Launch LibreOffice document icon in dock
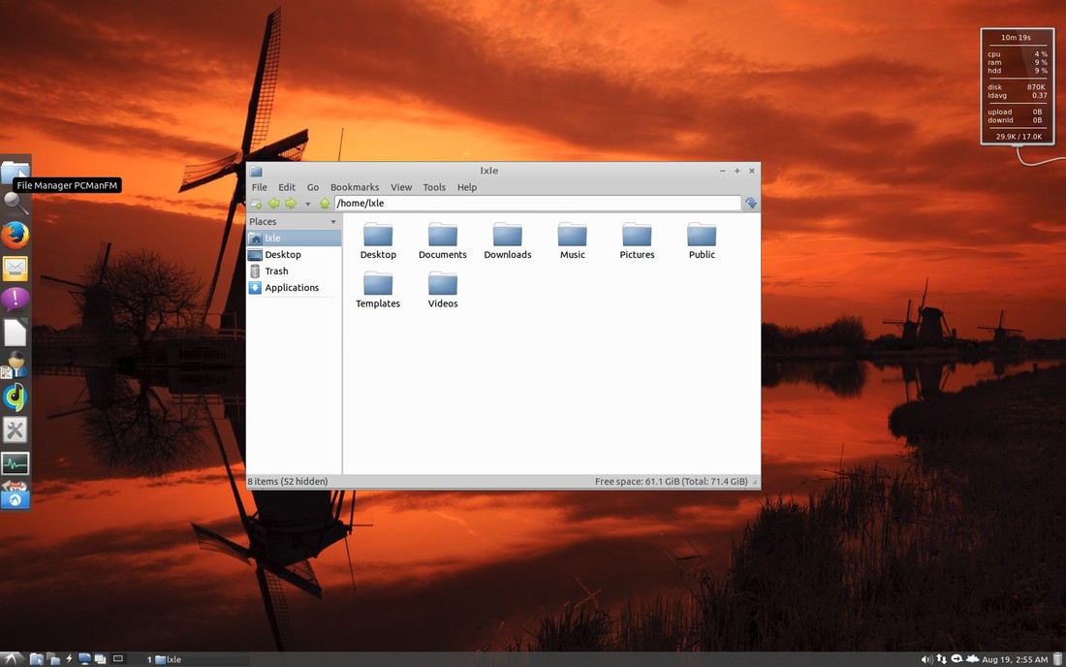Viewport: 1066px width, 667px height. [x=15, y=333]
